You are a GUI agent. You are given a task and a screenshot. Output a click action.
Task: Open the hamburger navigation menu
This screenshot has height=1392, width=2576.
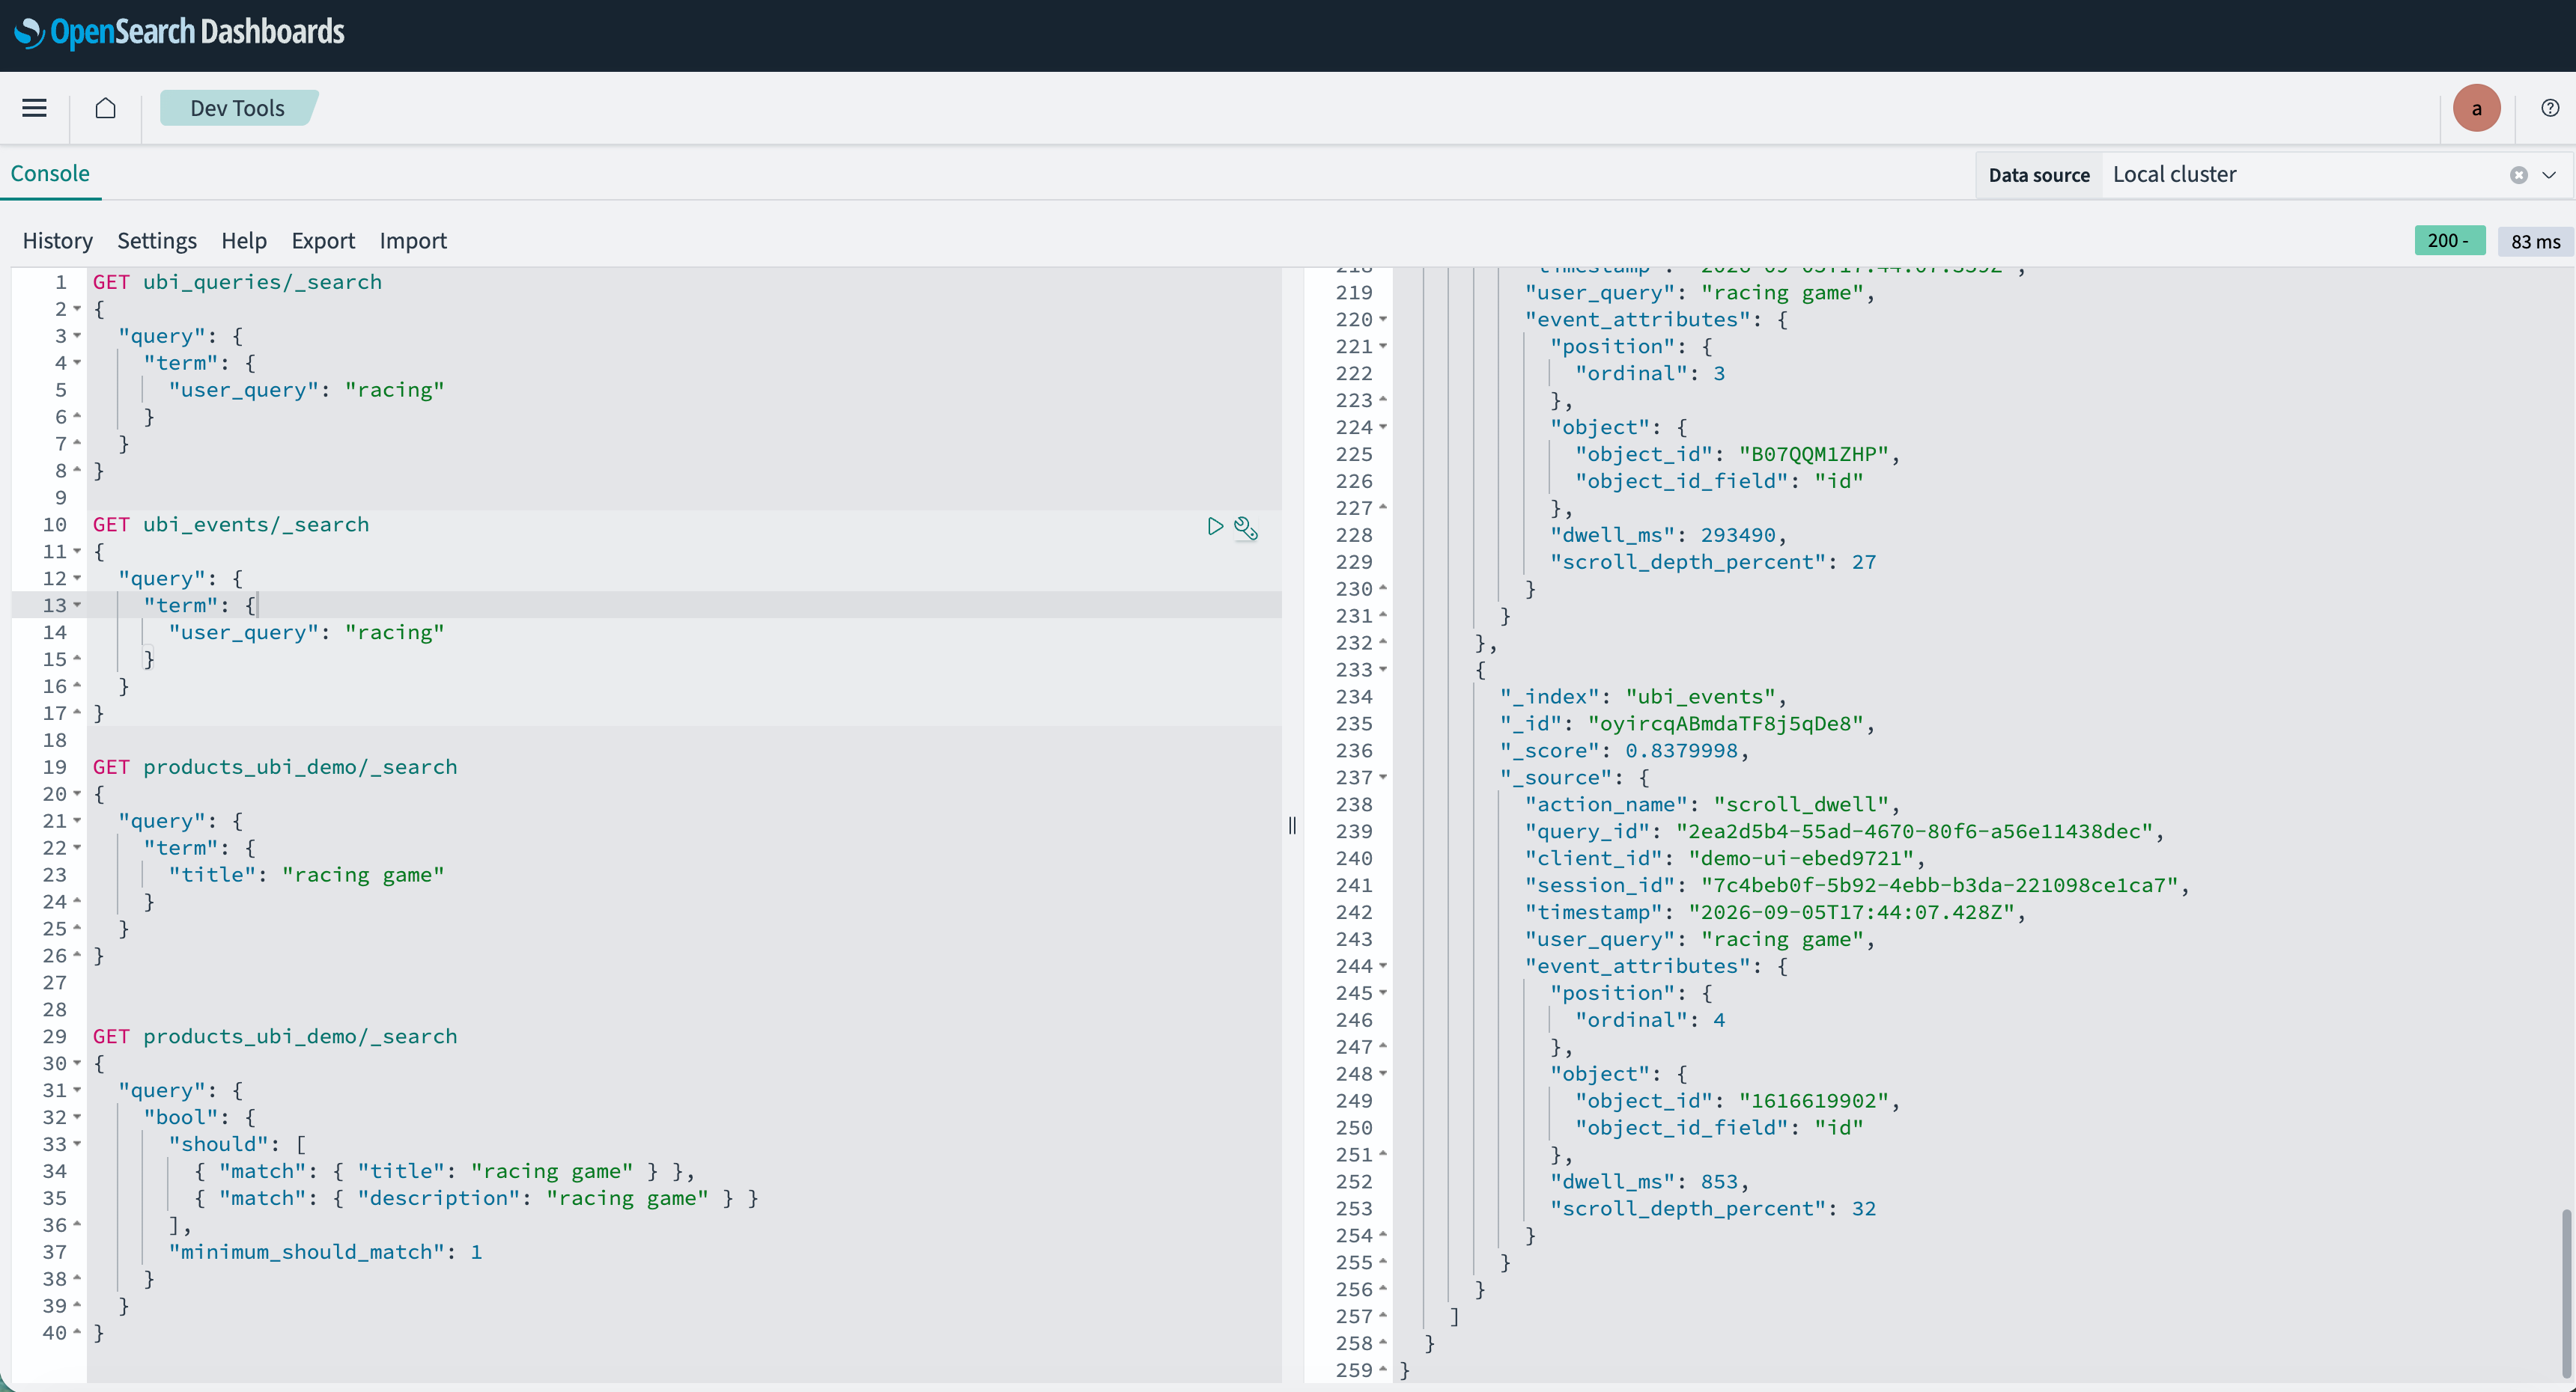point(35,108)
